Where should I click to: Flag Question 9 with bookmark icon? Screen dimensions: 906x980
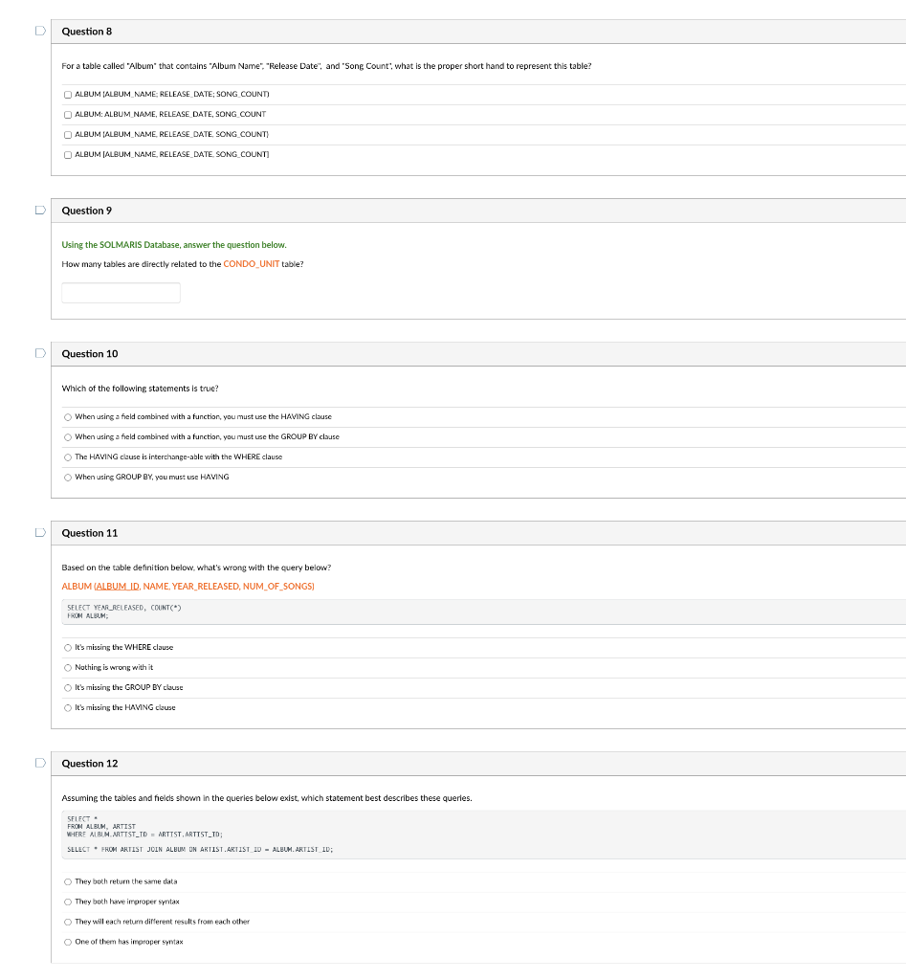click(x=40, y=210)
